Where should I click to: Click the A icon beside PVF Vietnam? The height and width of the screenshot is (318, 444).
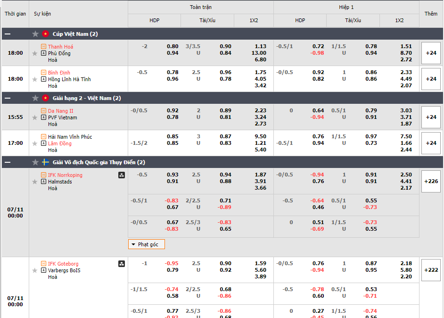(44, 117)
